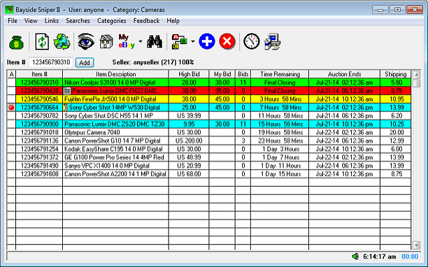Screen dimensions: 428x267
Task: Select Panasonic Lumix DMC FH22 description
Action: click(114, 91)
